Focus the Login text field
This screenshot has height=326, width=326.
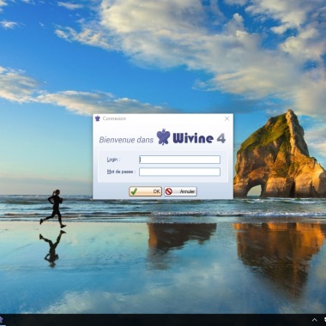(179, 160)
